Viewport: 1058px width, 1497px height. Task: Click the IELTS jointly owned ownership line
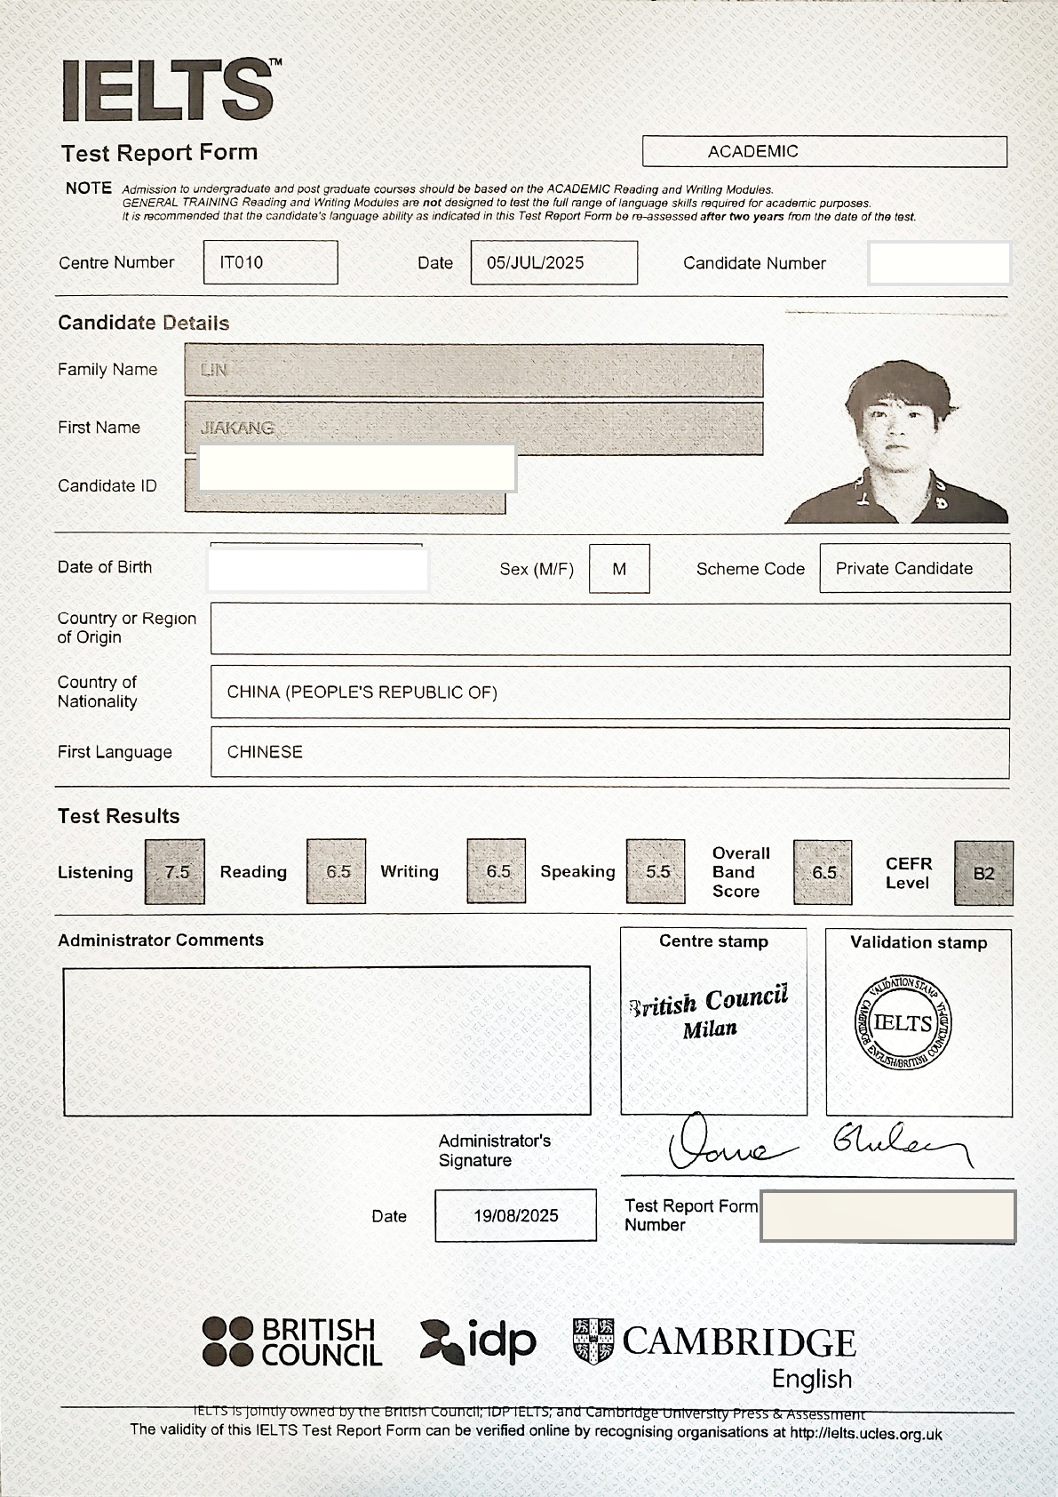coord(529,1412)
